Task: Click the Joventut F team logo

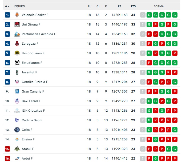Action: click(17, 72)
